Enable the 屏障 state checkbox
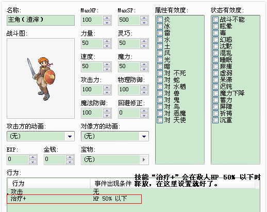Viewport: 267px width, 212px height. (215, 107)
